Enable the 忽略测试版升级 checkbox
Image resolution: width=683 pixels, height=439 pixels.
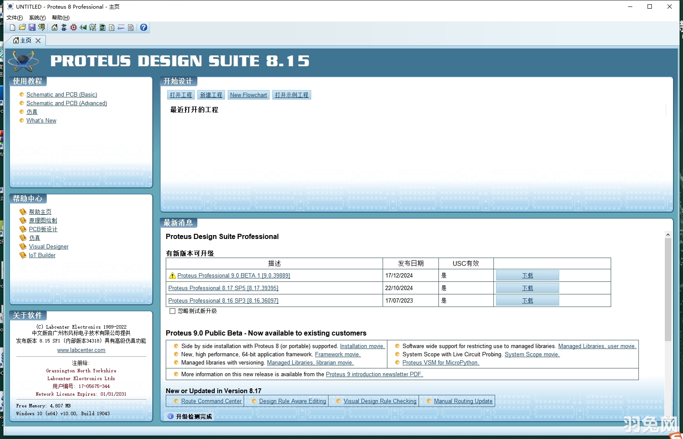coord(173,311)
